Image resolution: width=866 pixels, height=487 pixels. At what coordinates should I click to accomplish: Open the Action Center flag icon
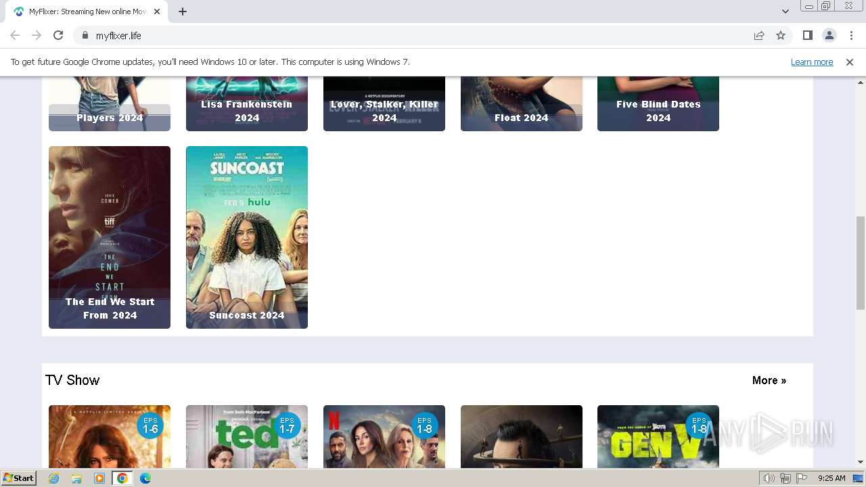801,478
